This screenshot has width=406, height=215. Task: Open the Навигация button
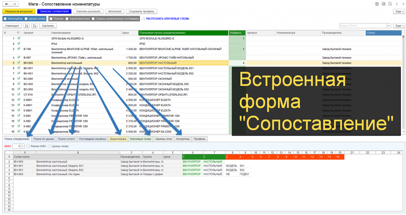[x=12, y=26]
